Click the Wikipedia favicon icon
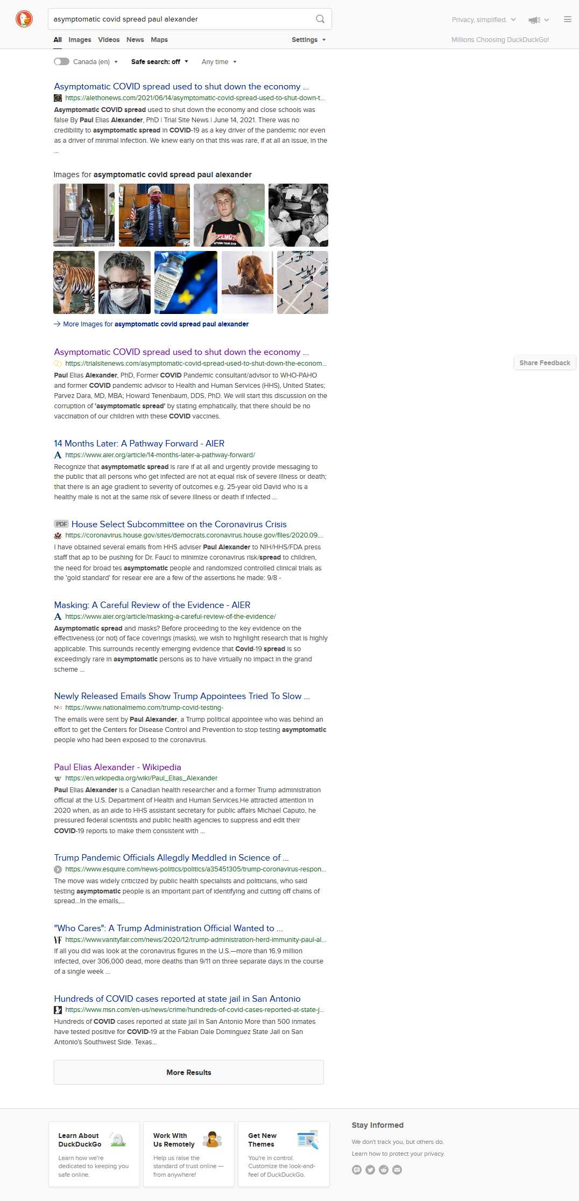 click(x=58, y=778)
